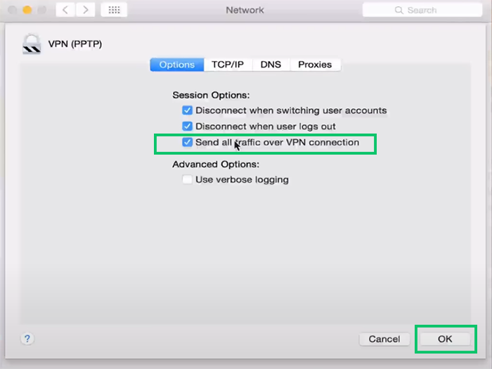Viewport: 492px width, 369px height.
Task: Click the Session Options heading
Action: (x=211, y=95)
